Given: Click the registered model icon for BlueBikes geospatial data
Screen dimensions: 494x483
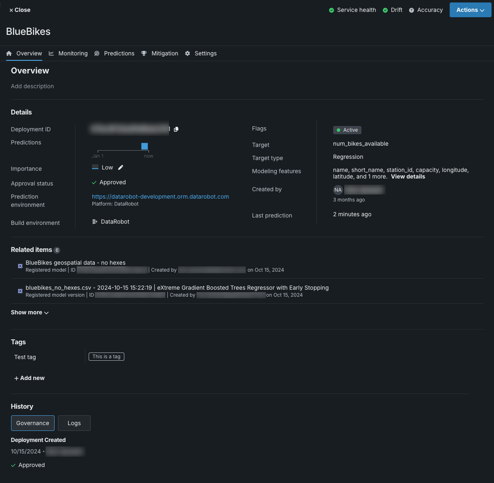Looking at the screenshot, I should pyautogui.click(x=20, y=266).
